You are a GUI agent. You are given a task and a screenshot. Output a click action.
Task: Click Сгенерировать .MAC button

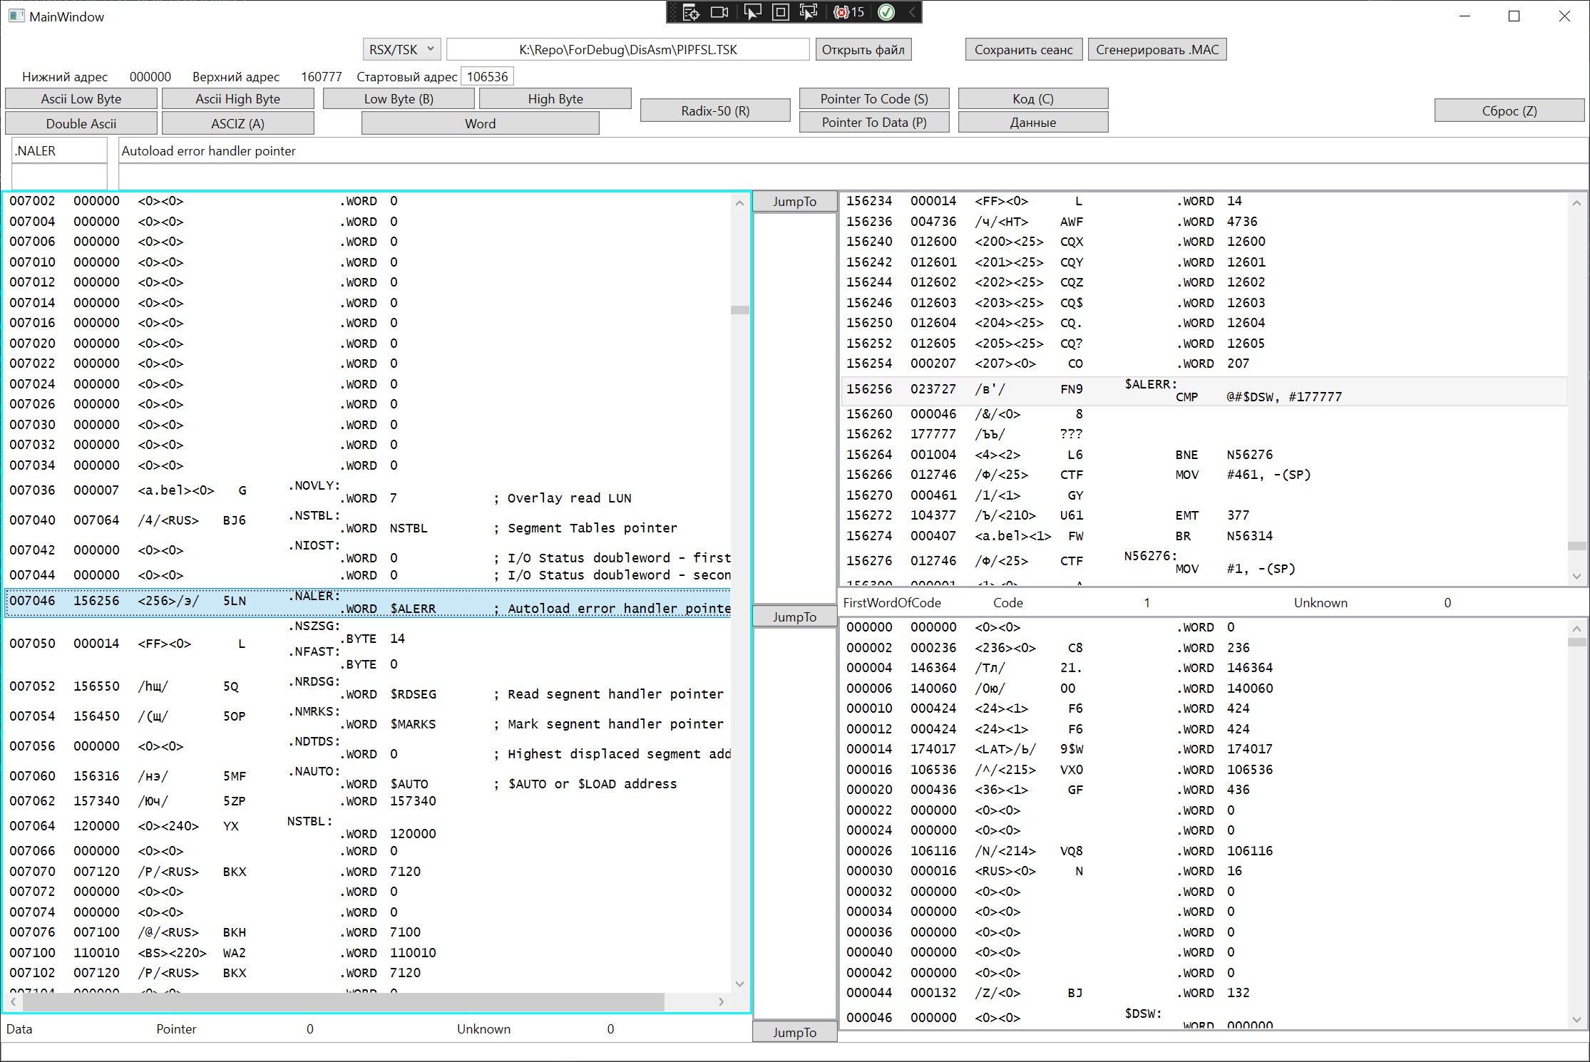[x=1156, y=49]
